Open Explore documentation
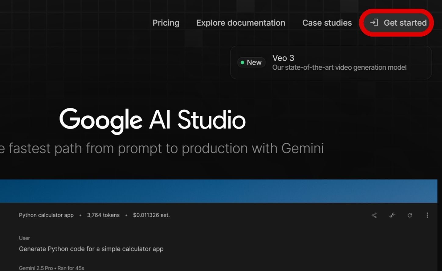442x271 pixels. coord(241,23)
